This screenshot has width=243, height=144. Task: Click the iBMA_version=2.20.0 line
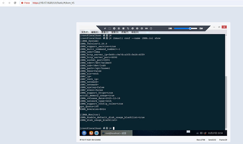[x=93, y=44]
